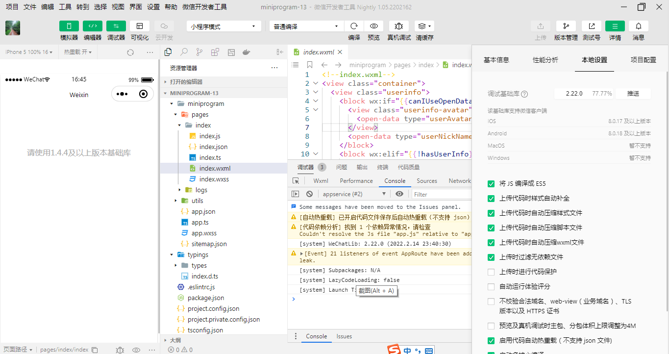Start 真机调试 remote device debugging
This screenshot has width=669, height=354.
coord(399,26)
